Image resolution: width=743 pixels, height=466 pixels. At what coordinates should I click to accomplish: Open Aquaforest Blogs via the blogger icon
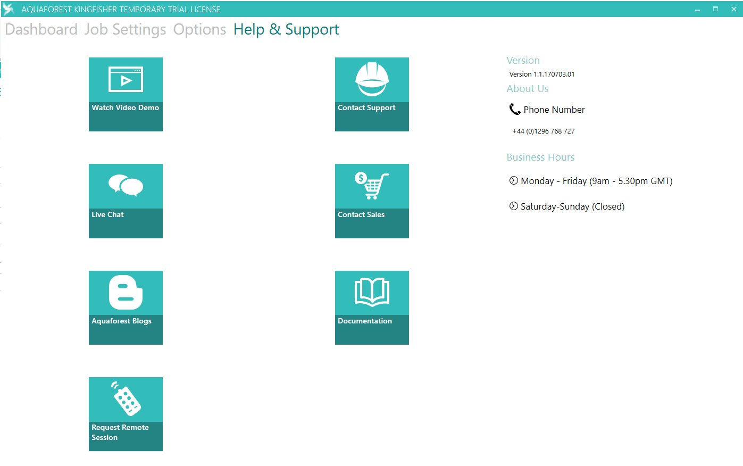point(126,293)
